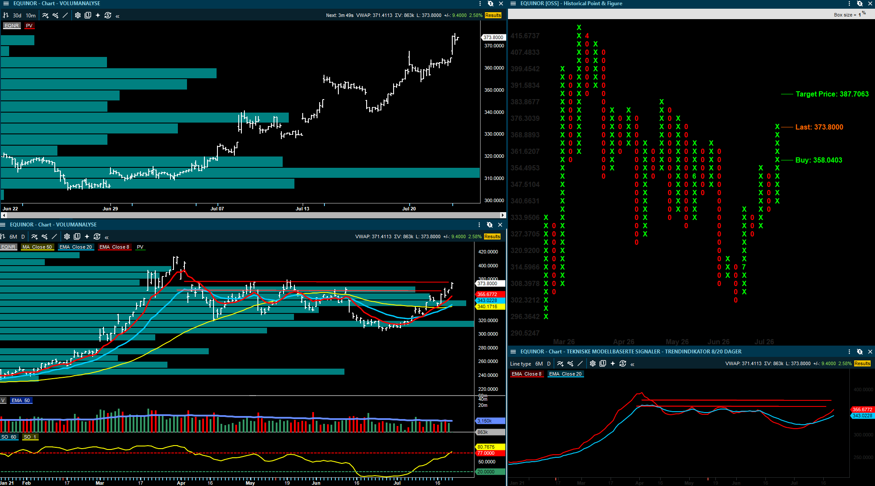This screenshot has width=875, height=486.
Task: Toggle PV indicator tag in top chart
Action: (x=29, y=26)
